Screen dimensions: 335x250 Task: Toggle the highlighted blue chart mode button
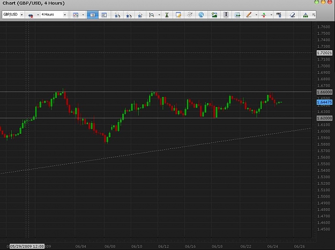[93, 15]
